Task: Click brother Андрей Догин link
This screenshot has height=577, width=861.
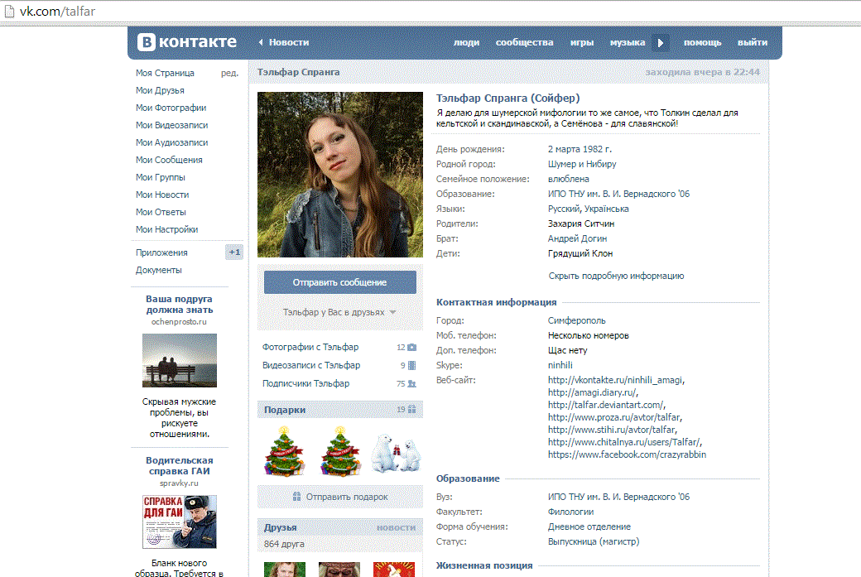Action: (x=577, y=238)
